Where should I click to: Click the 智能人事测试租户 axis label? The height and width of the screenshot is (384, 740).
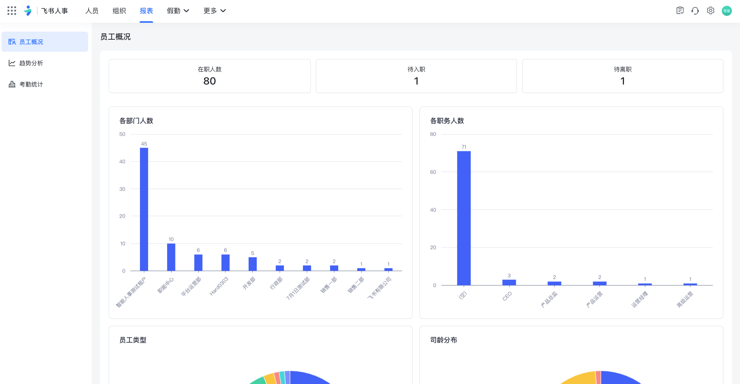click(131, 292)
